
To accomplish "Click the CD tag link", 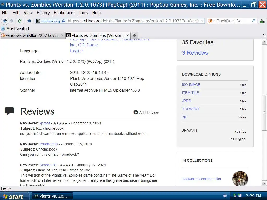I will (x=81, y=45).
